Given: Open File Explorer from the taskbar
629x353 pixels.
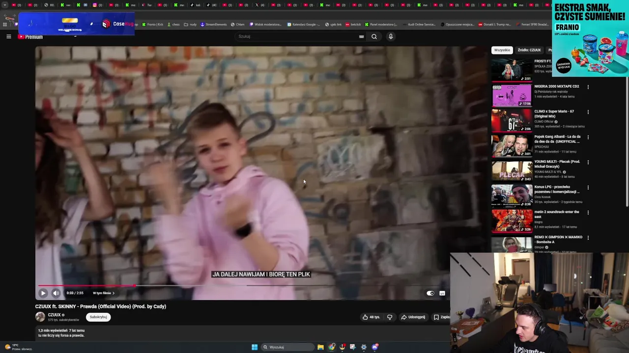Looking at the screenshot, I should [x=320, y=347].
